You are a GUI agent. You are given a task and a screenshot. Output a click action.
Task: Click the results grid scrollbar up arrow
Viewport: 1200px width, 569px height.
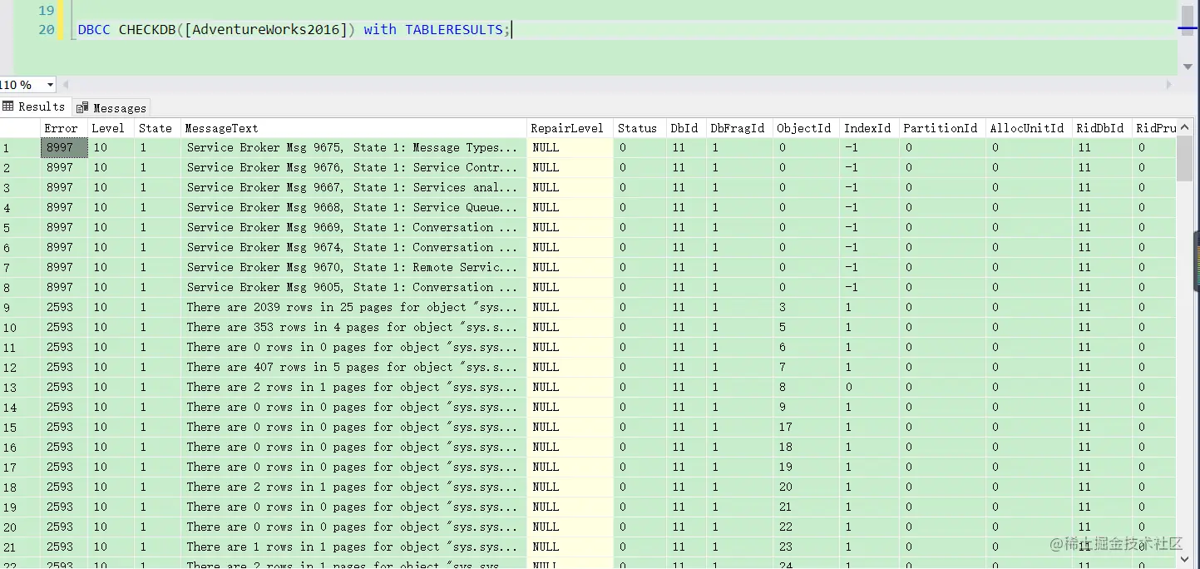[x=1184, y=127]
